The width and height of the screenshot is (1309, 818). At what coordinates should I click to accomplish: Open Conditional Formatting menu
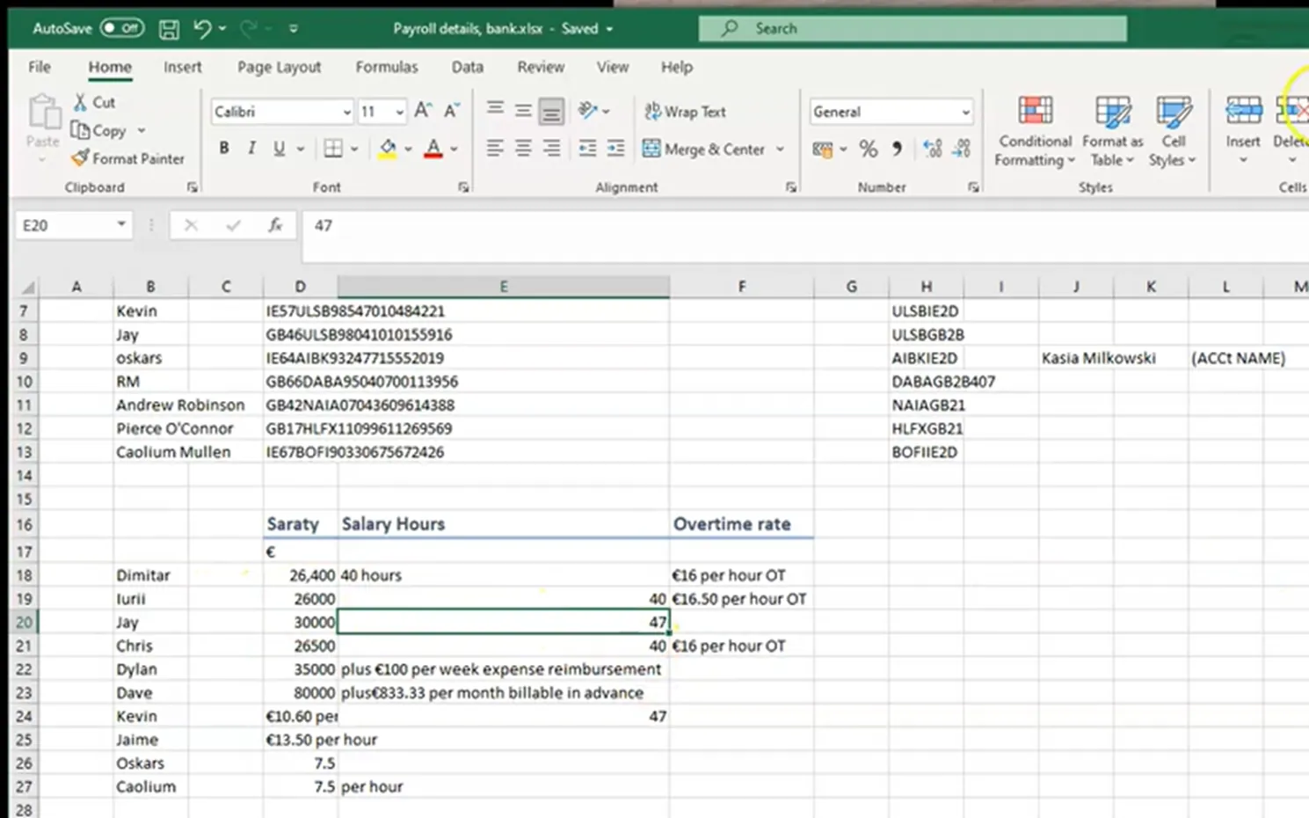pos(1035,131)
